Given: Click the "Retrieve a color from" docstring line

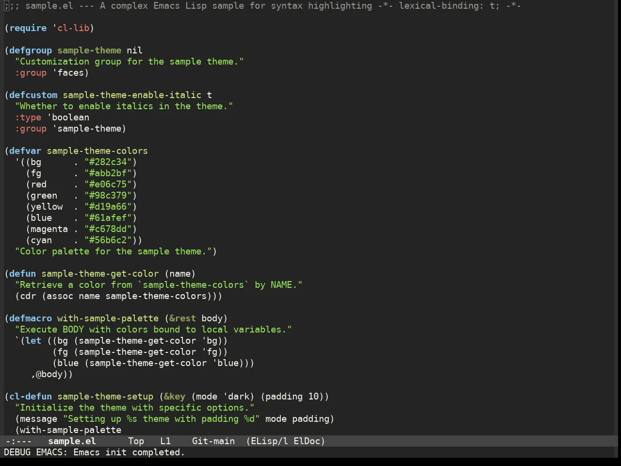Looking at the screenshot, I should coord(159,285).
